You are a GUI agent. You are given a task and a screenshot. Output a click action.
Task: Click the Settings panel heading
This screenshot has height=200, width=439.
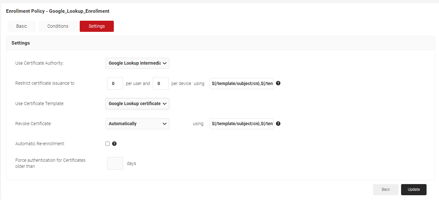[x=21, y=43]
